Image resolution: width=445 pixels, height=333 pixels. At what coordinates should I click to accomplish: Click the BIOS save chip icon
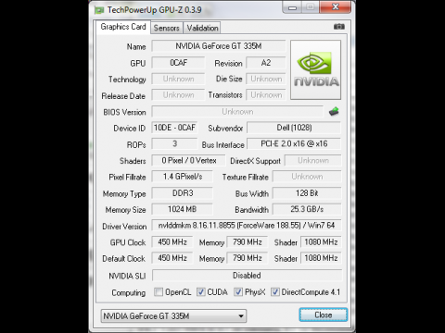(334, 111)
